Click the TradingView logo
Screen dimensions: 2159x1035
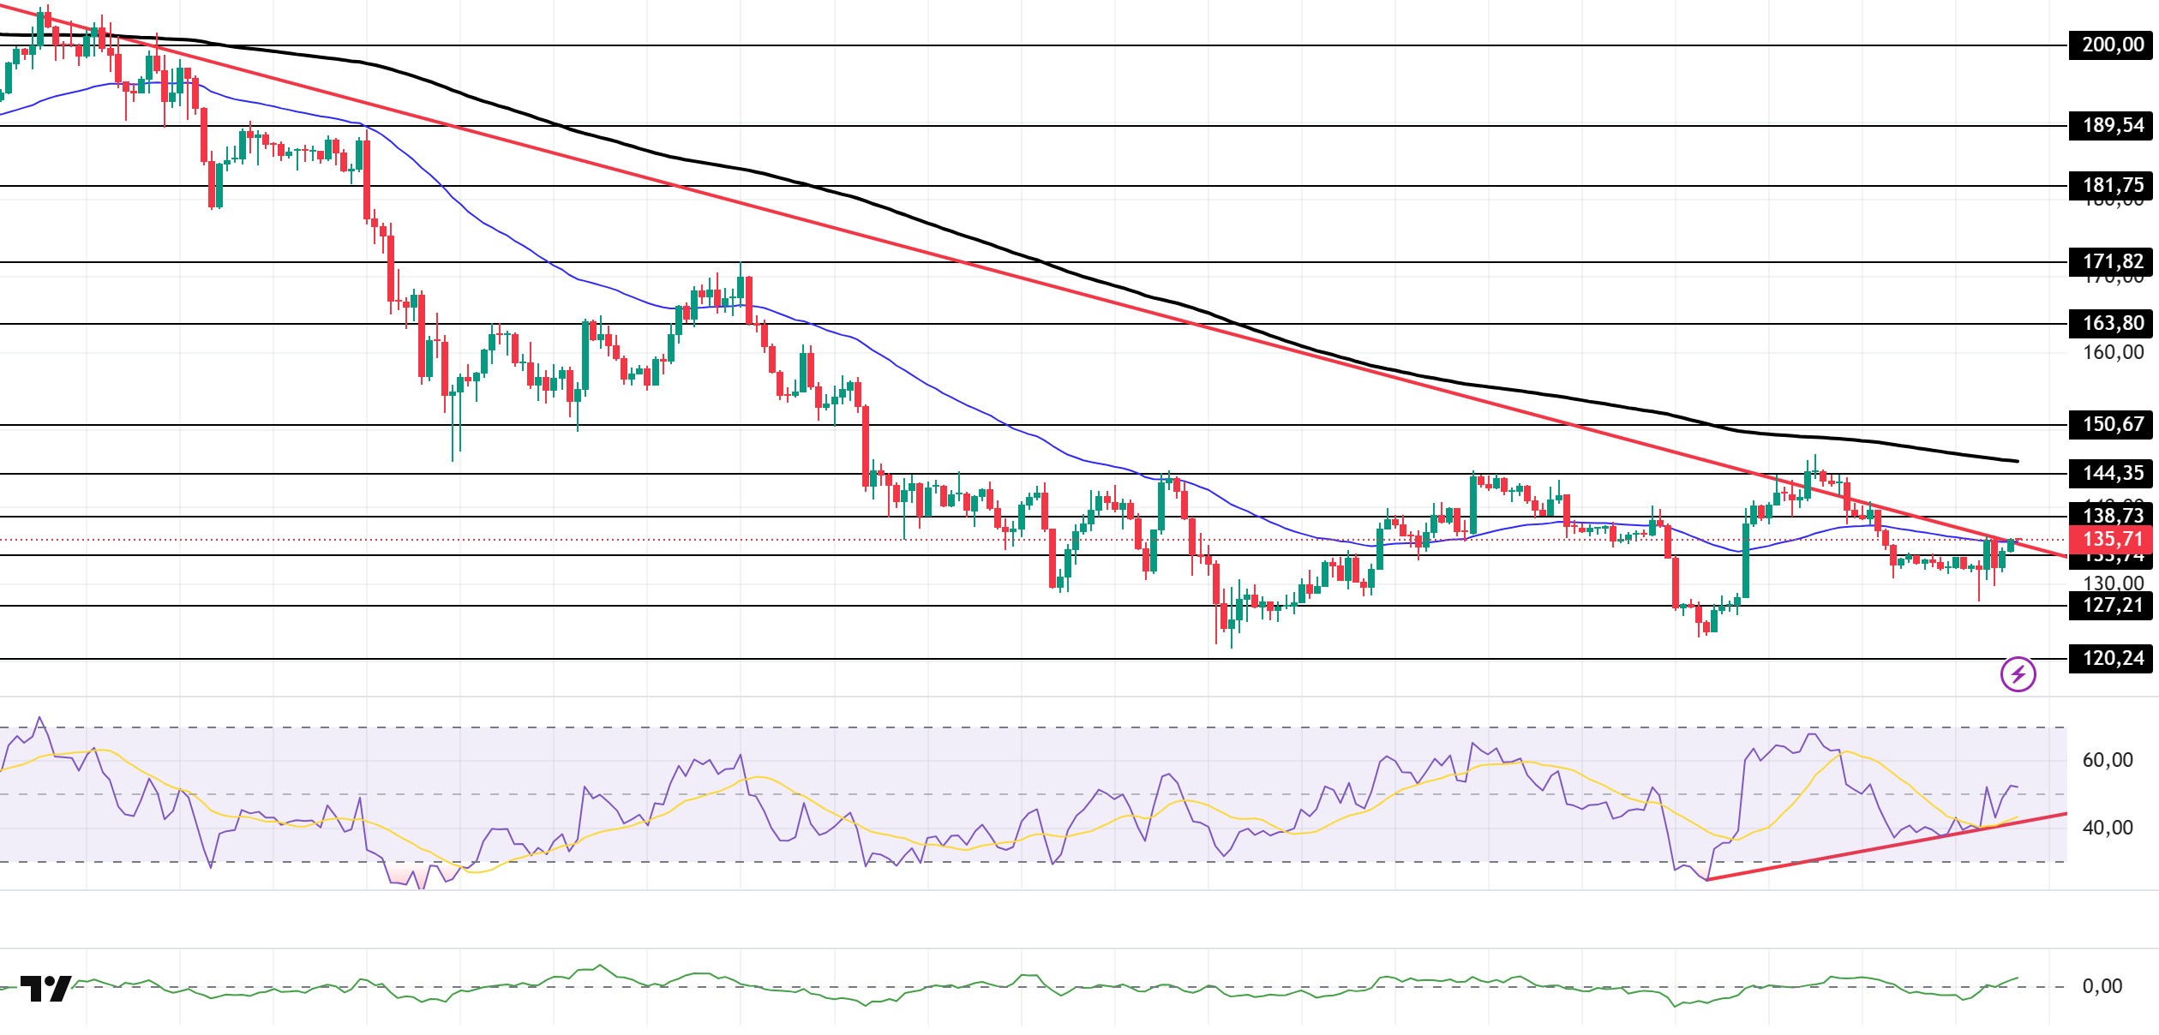(45, 989)
